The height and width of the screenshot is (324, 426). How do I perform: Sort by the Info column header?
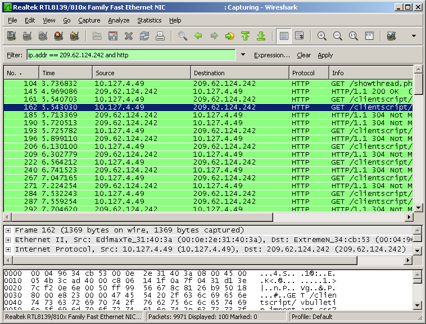371,73
